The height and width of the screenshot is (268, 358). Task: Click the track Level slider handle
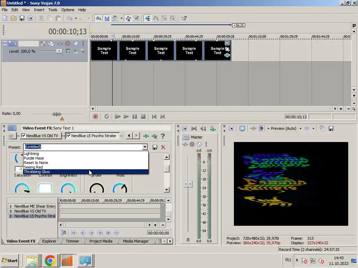pyautogui.click(x=59, y=51)
